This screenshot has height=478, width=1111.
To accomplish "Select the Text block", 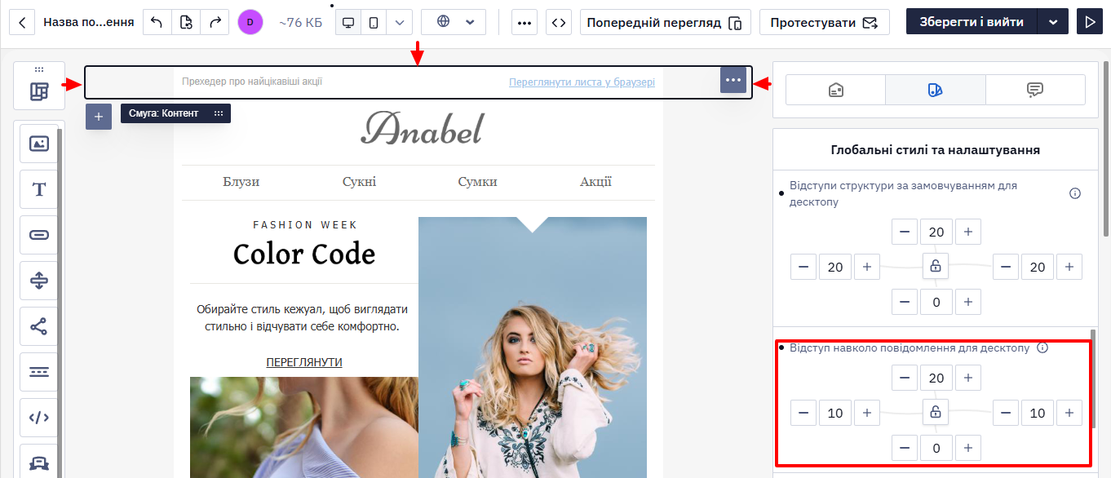I will point(39,189).
